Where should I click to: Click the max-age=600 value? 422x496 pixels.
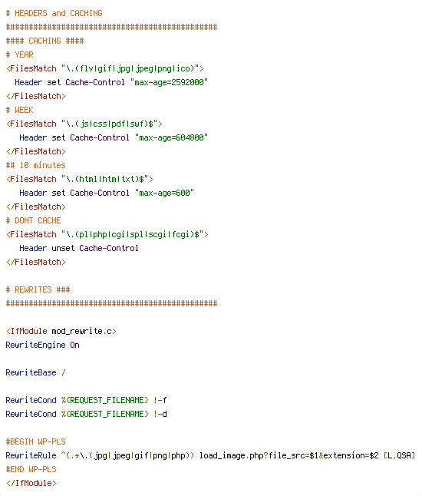164,193
